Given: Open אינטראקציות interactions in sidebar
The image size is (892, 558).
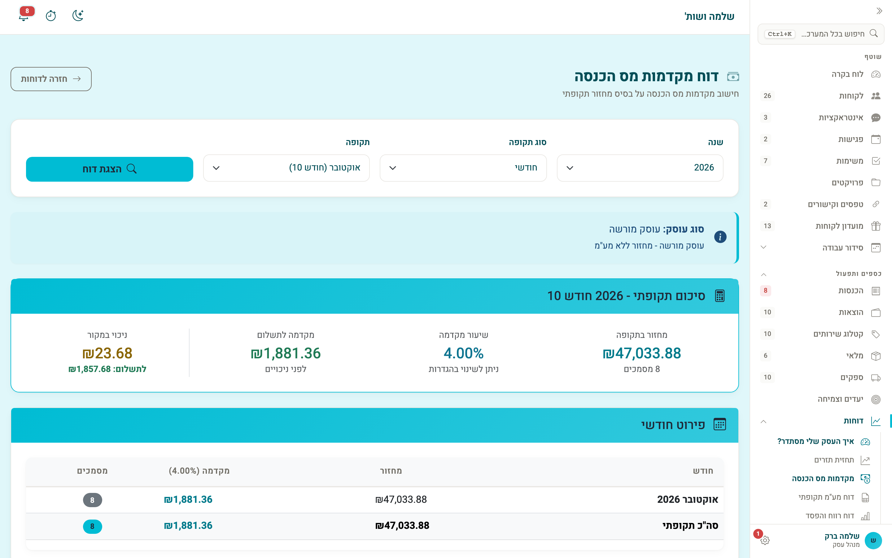Looking at the screenshot, I should (x=820, y=118).
